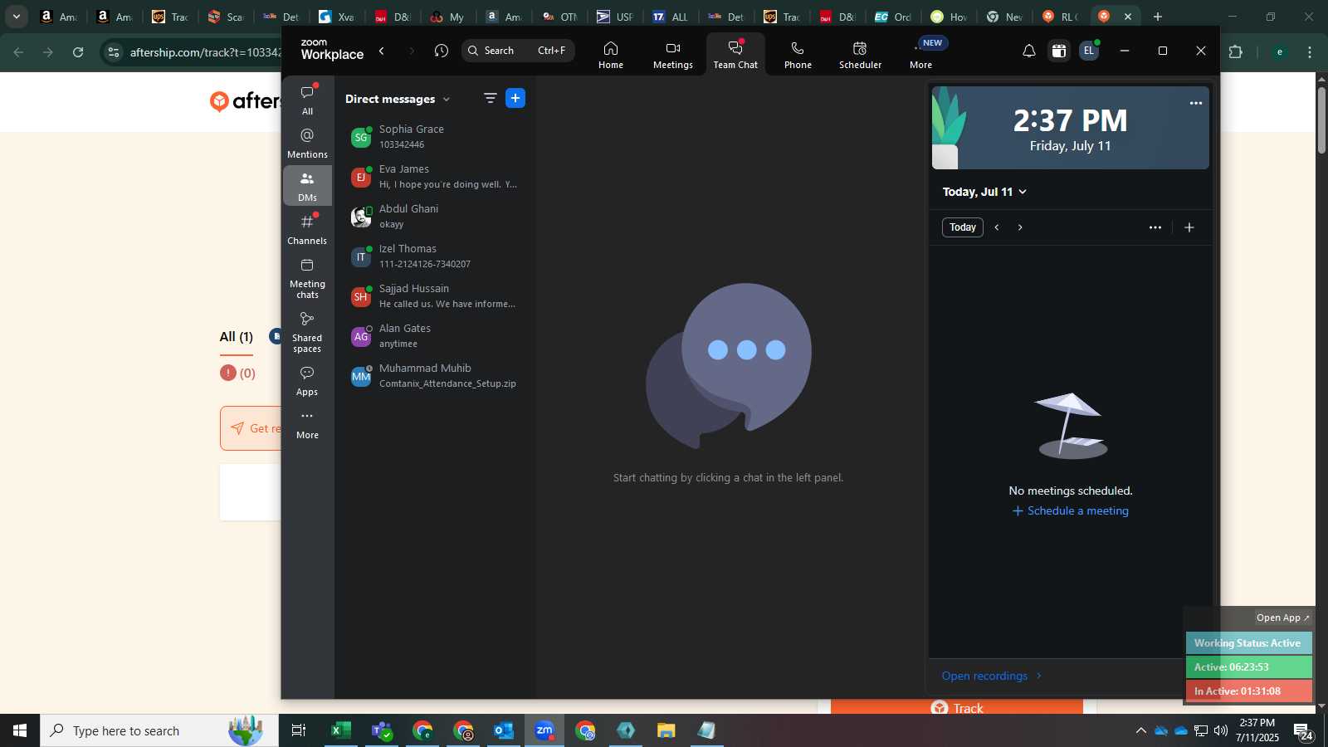Go to previous day in calendar
The image size is (1328, 747).
pos(997,227)
